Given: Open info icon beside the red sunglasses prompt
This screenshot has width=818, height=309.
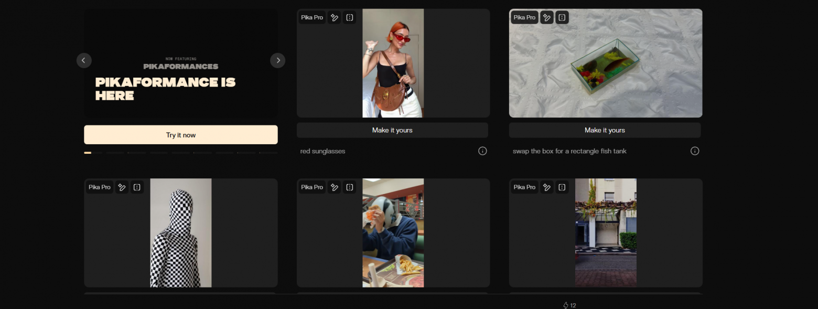Looking at the screenshot, I should [482, 151].
